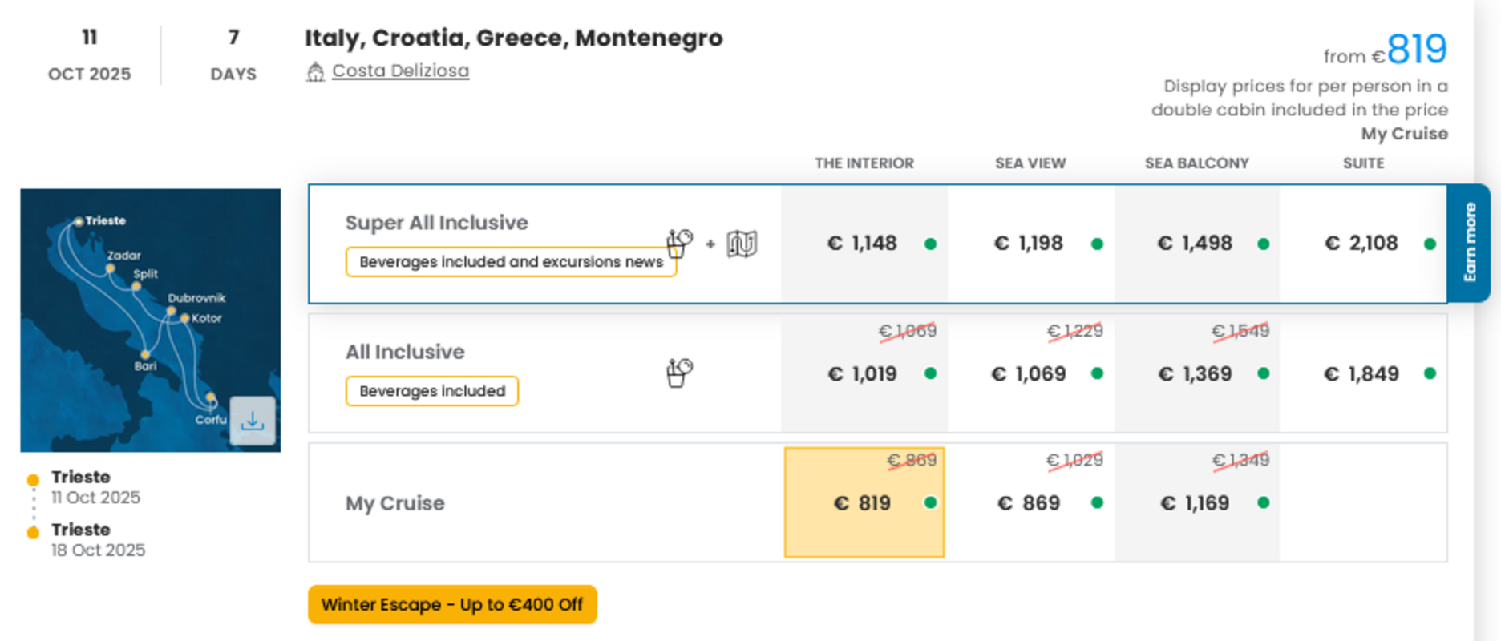Select All Inclusive Suite fare € 1,849
Screen dimensions: 1501x641
point(1363,373)
